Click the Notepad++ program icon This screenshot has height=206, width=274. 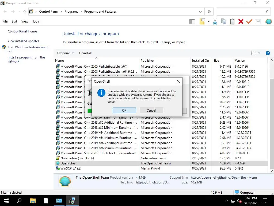coord(58,158)
